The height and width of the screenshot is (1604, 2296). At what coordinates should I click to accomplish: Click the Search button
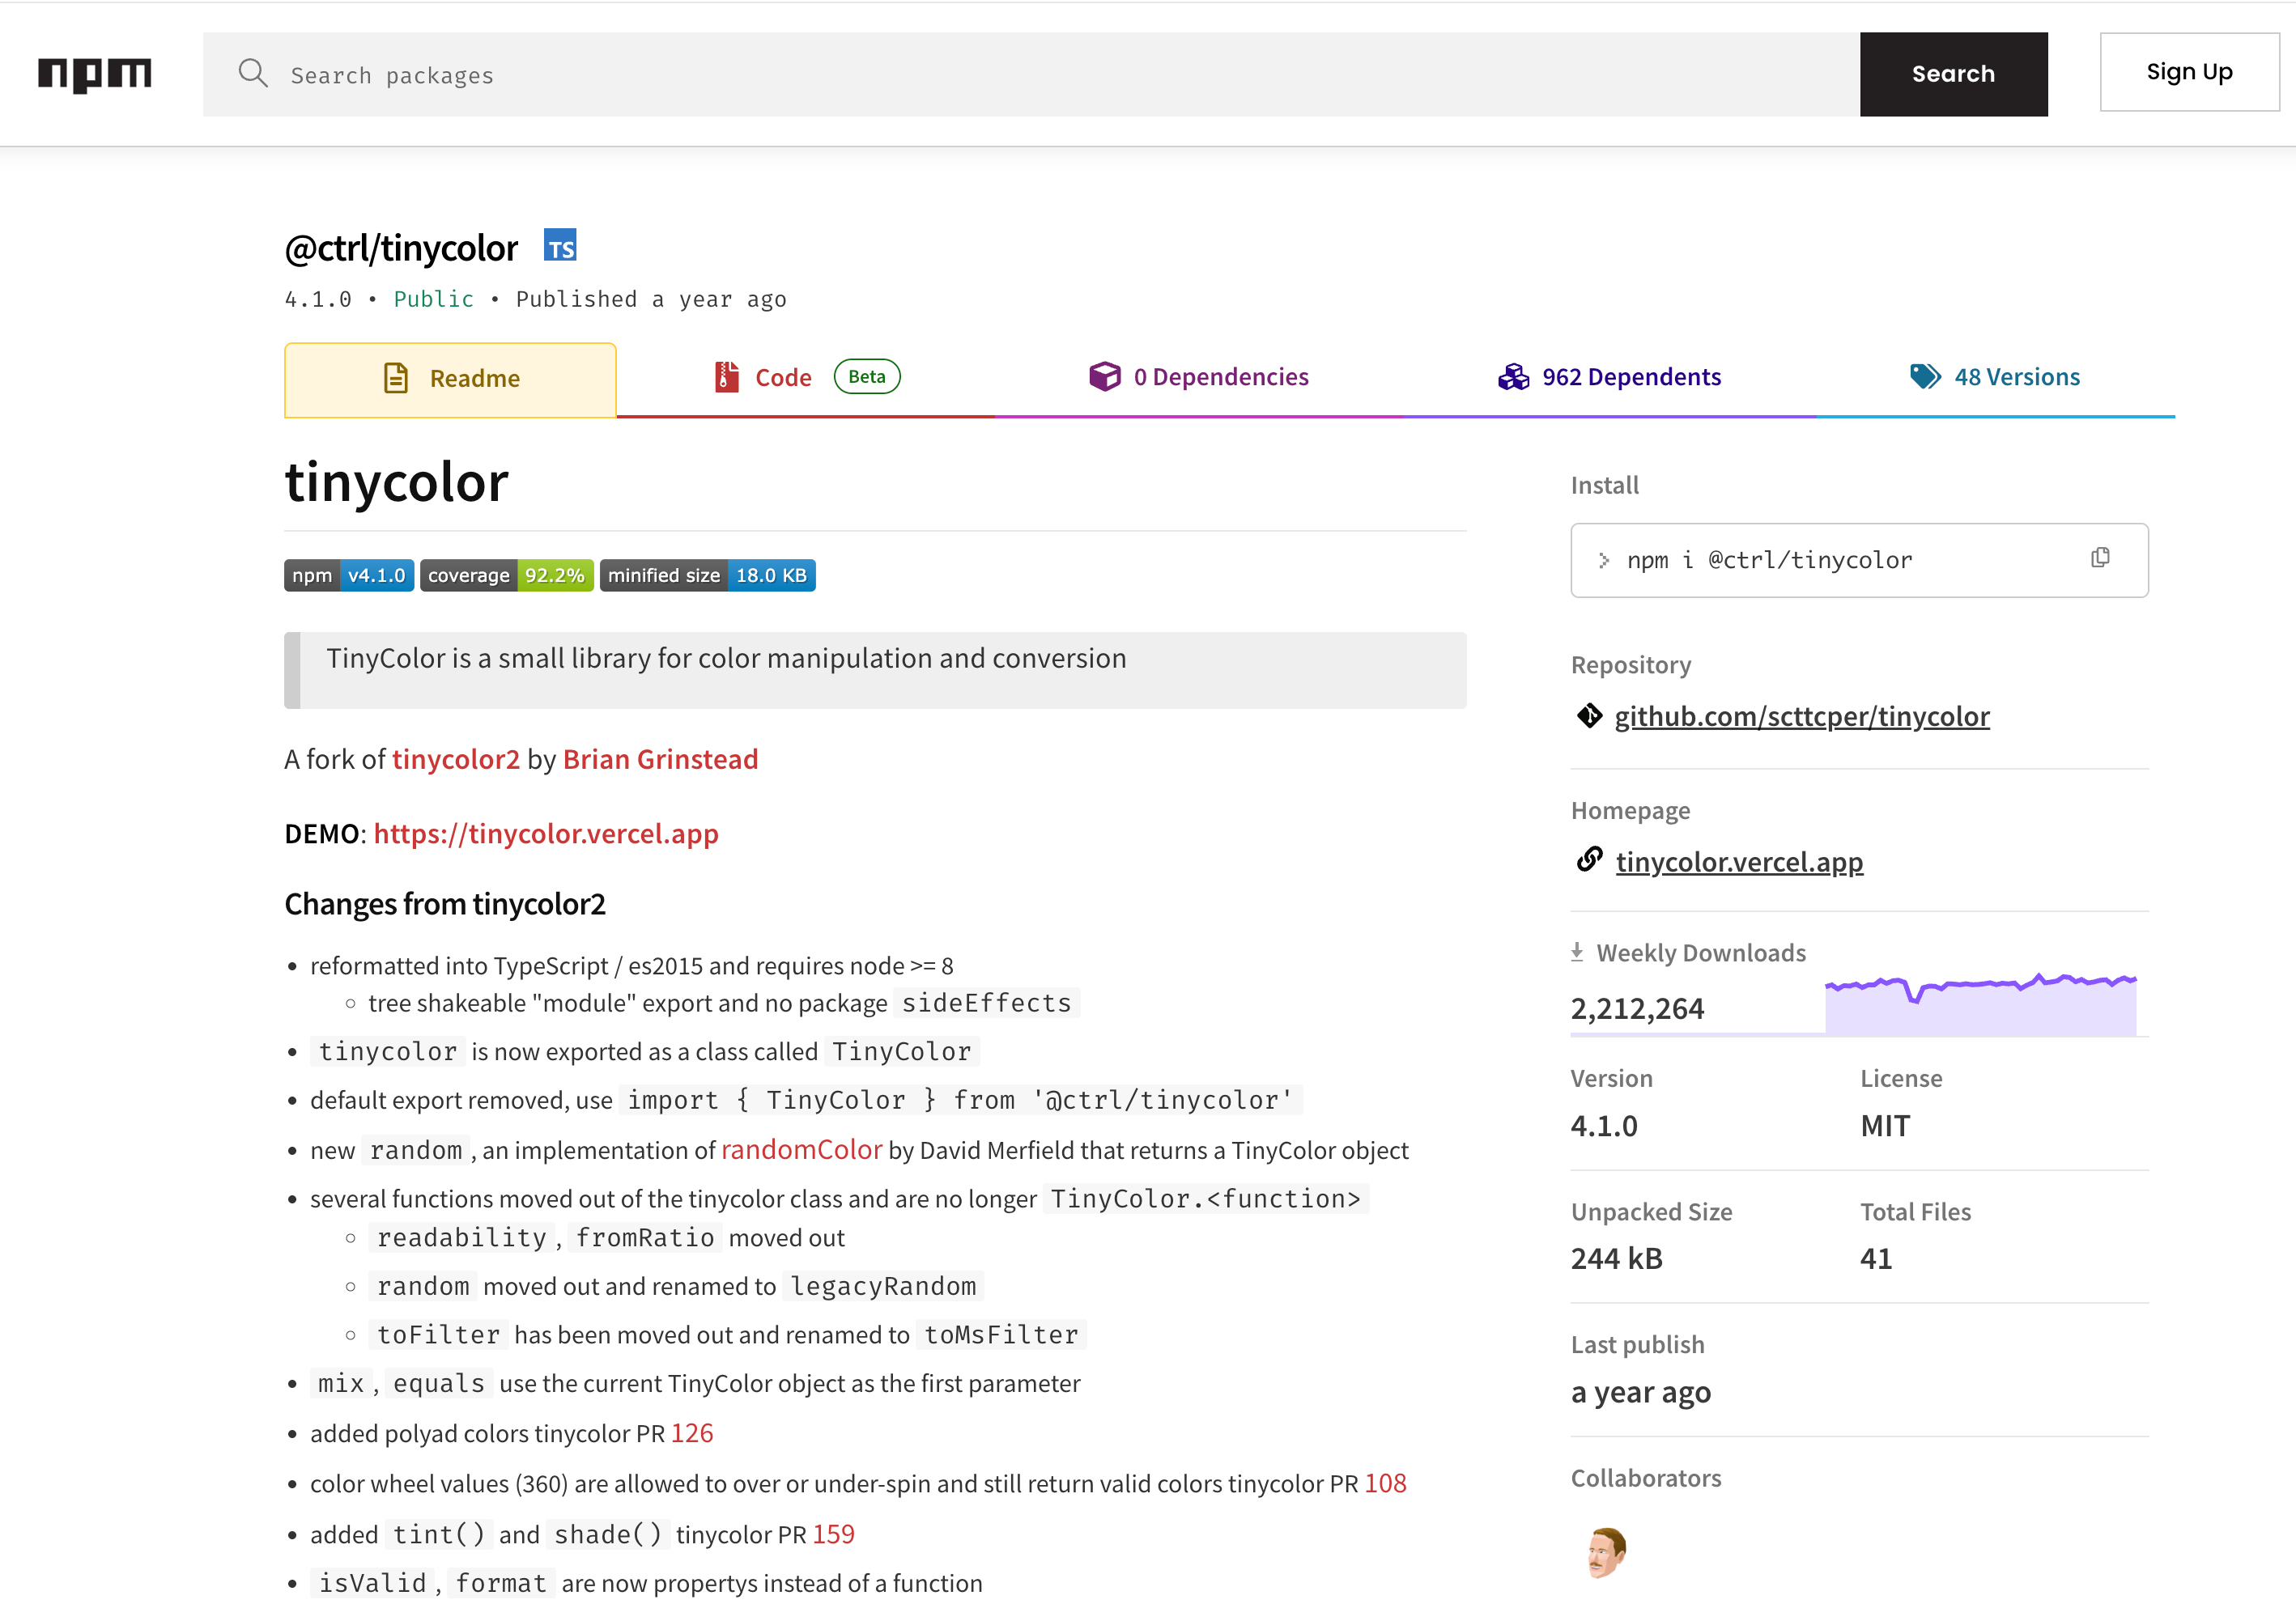(1953, 74)
